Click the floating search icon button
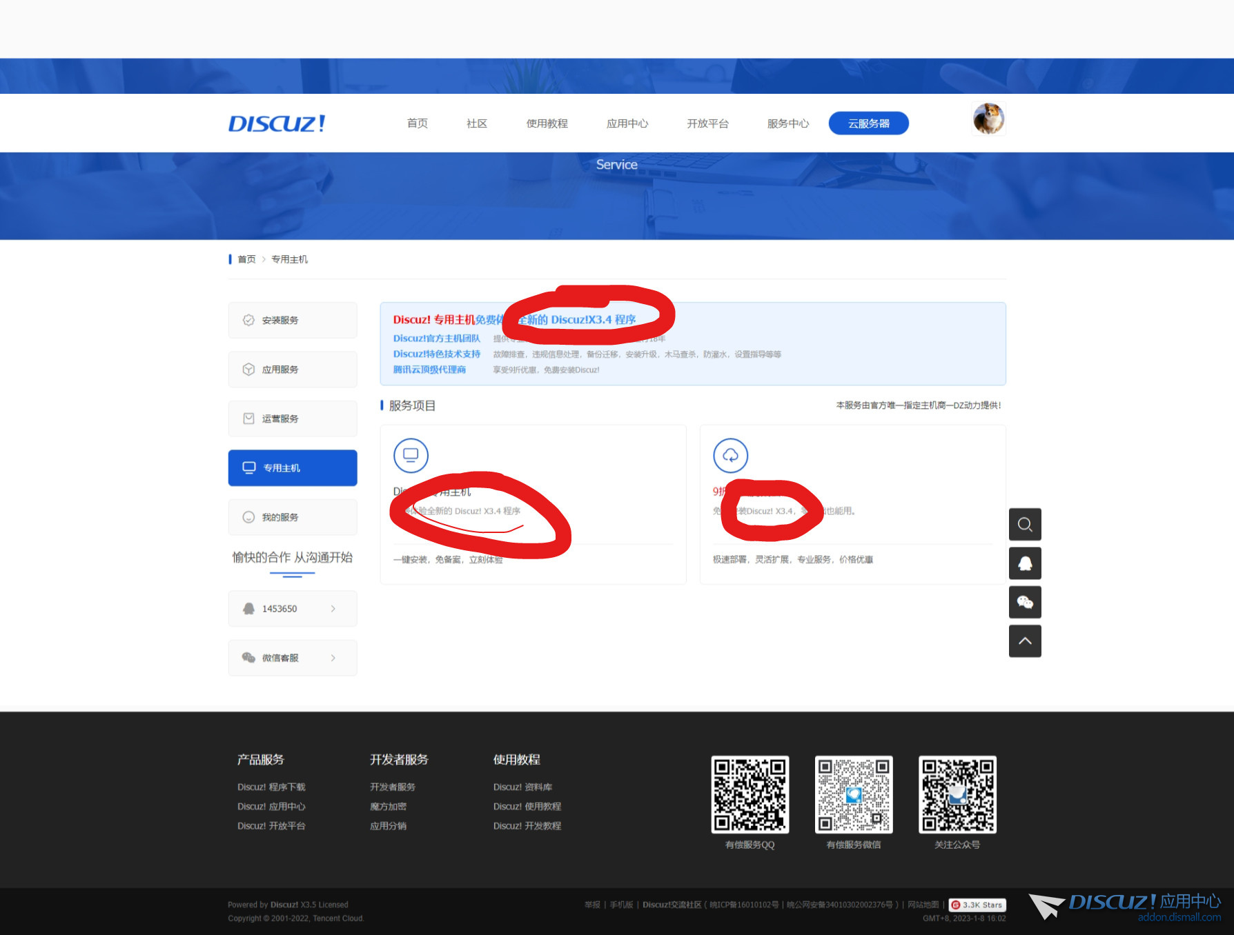 (1025, 525)
